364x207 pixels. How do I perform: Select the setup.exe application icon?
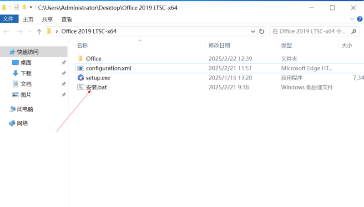click(x=81, y=78)
